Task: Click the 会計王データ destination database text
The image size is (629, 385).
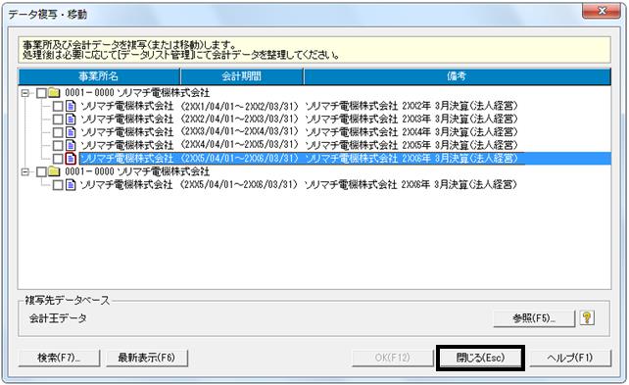Action: point(58,318)
